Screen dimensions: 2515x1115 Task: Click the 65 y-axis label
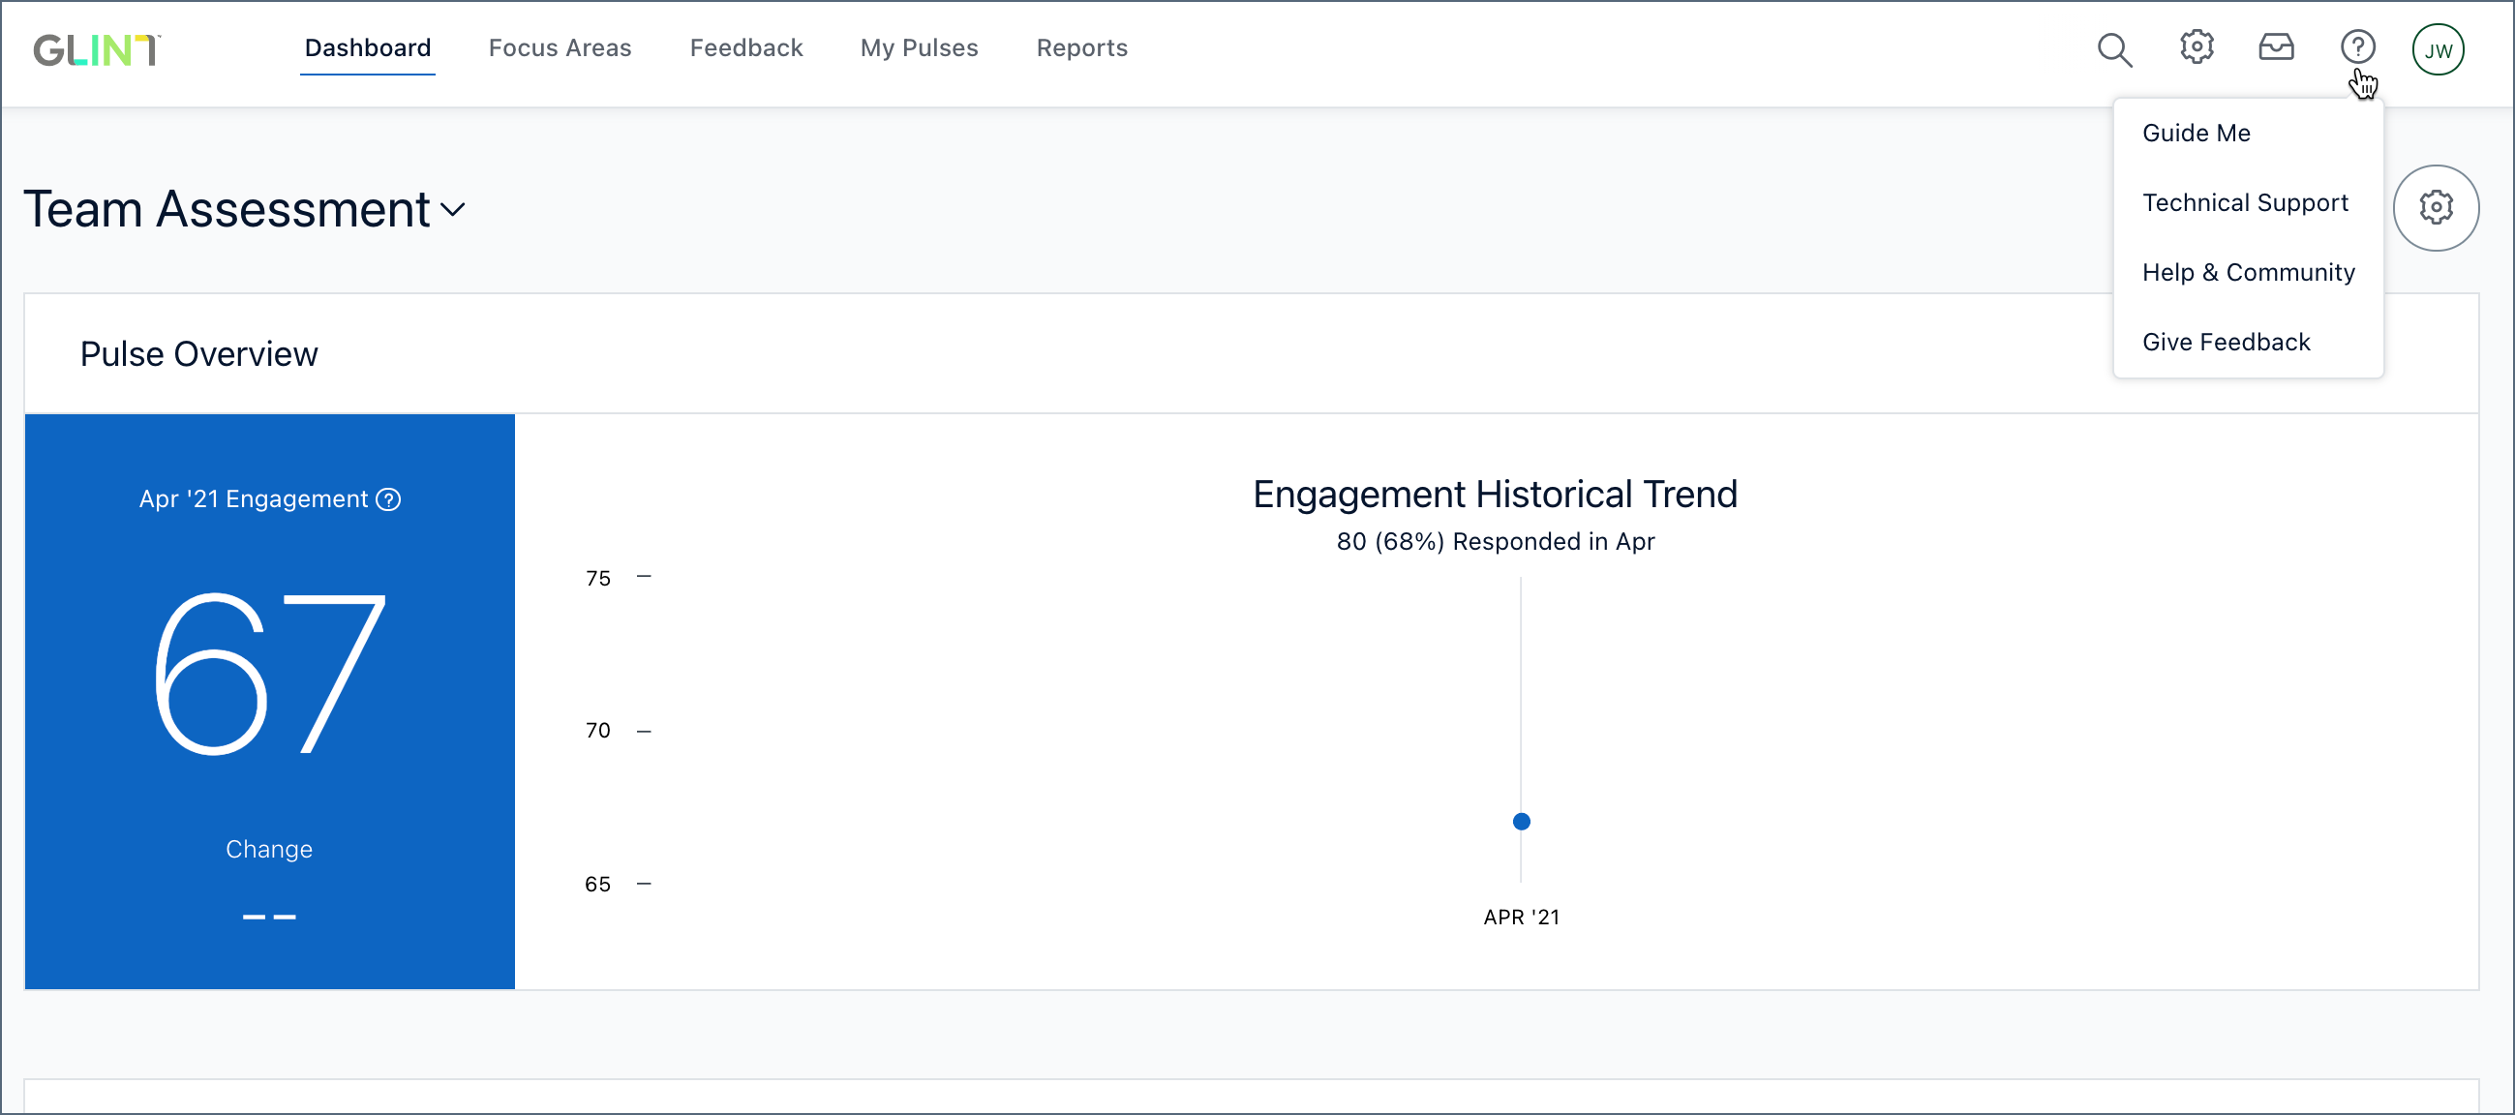pyautogui.click(x=597, y=884)
